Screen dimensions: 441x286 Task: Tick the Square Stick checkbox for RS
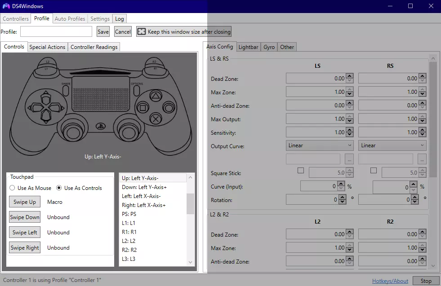[373, 171]
